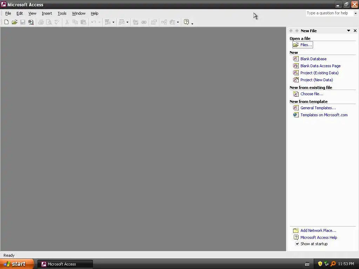Image resolution: width=359 pixels, height=269 pixels.
Task: Click the New database toolbar icon
Action: click(x=6, y=22)
